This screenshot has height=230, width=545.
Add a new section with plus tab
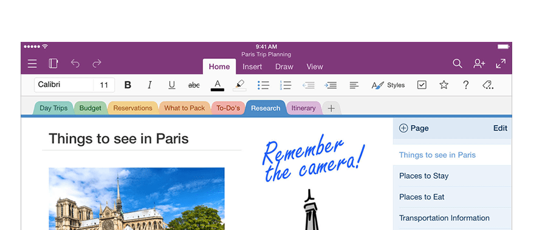[331, 108]
